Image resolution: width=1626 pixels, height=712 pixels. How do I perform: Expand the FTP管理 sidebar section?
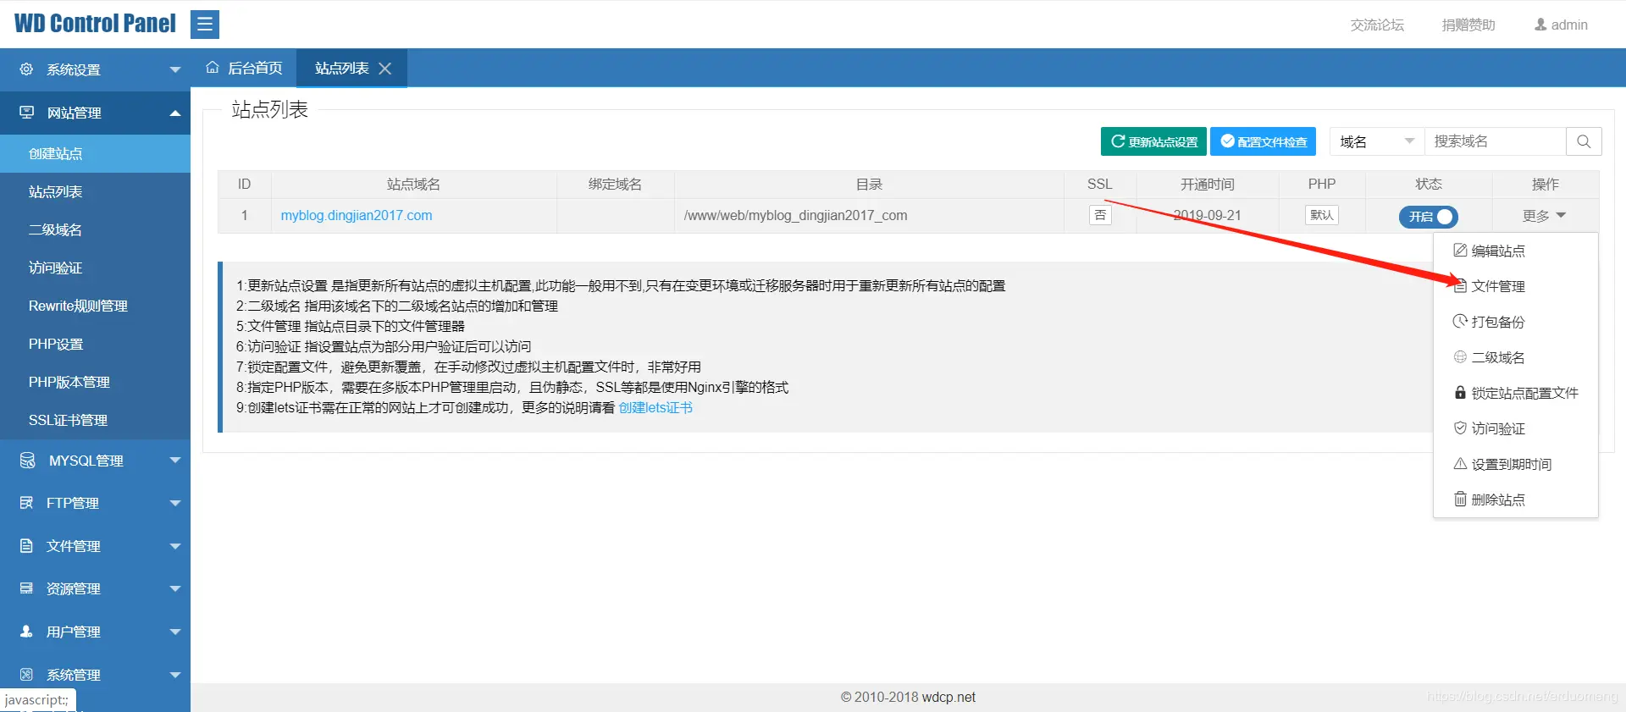click(x=175, y=503)
